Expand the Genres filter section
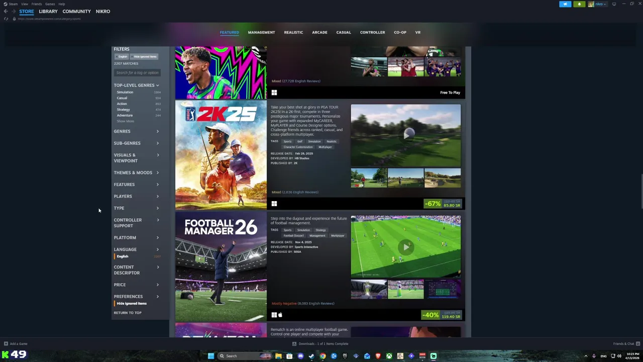Screen dimensions: 643x362 pyautogui.click(x=136, y=131)
